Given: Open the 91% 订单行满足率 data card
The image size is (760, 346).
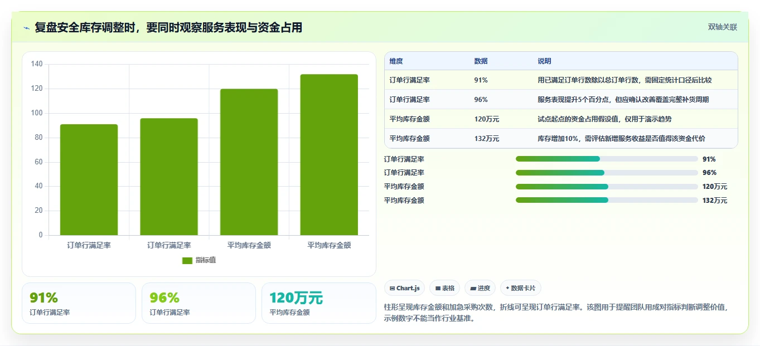Looking at the screenshot, I should coord(79,303).
